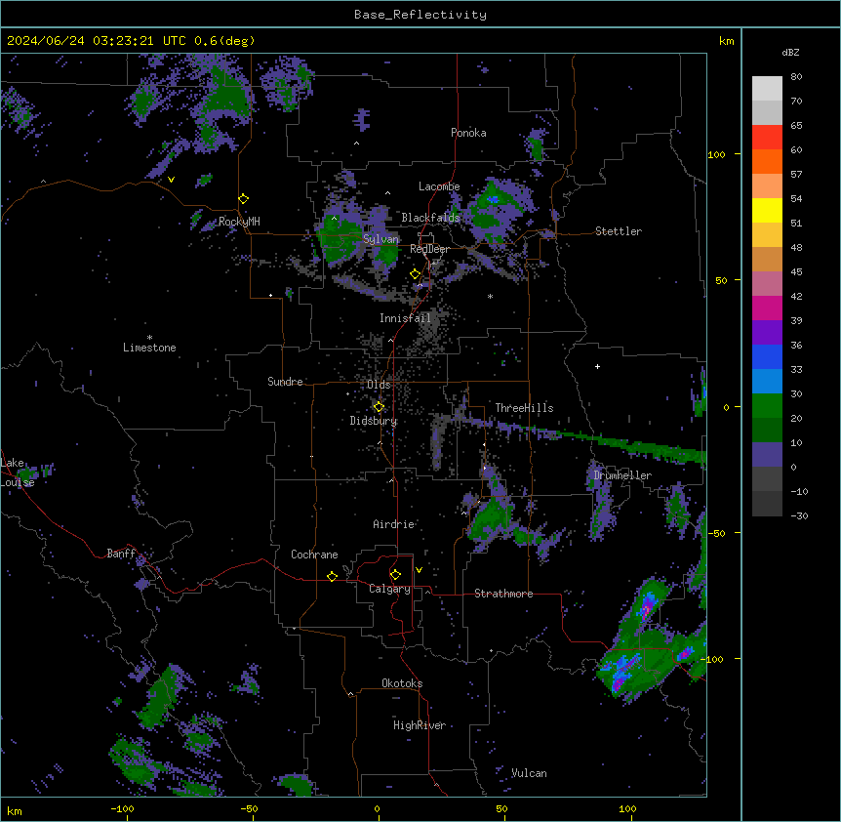Click the yellow diamond marker near Didsbury

379,407
